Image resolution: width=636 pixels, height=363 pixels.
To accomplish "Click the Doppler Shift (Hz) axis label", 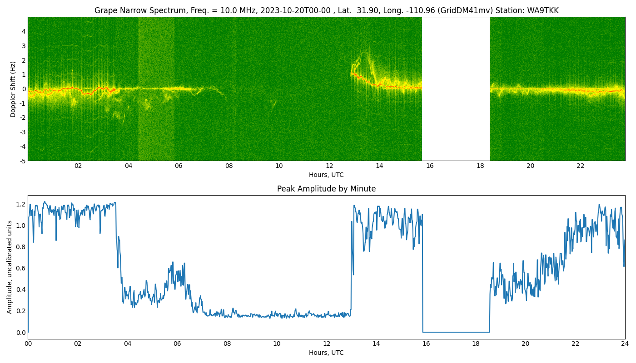I will coord(13,89).
